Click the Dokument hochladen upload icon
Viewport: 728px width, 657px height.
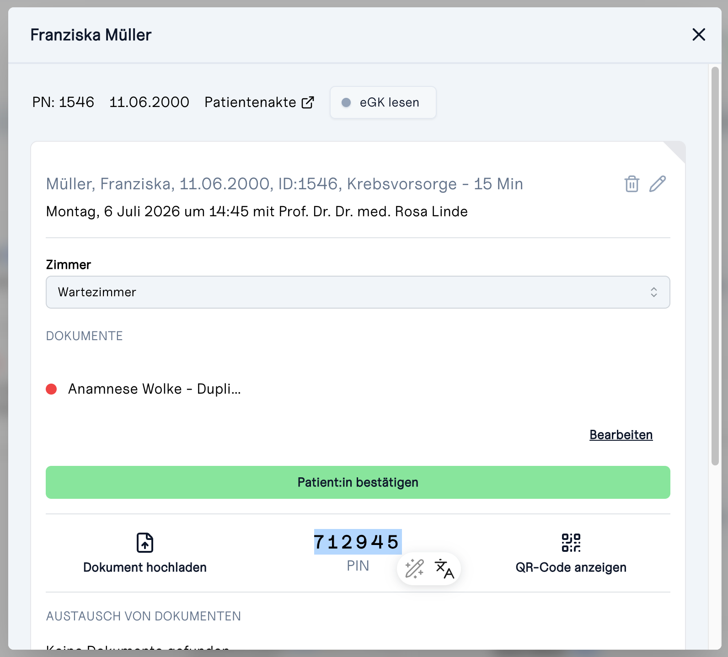145,543
